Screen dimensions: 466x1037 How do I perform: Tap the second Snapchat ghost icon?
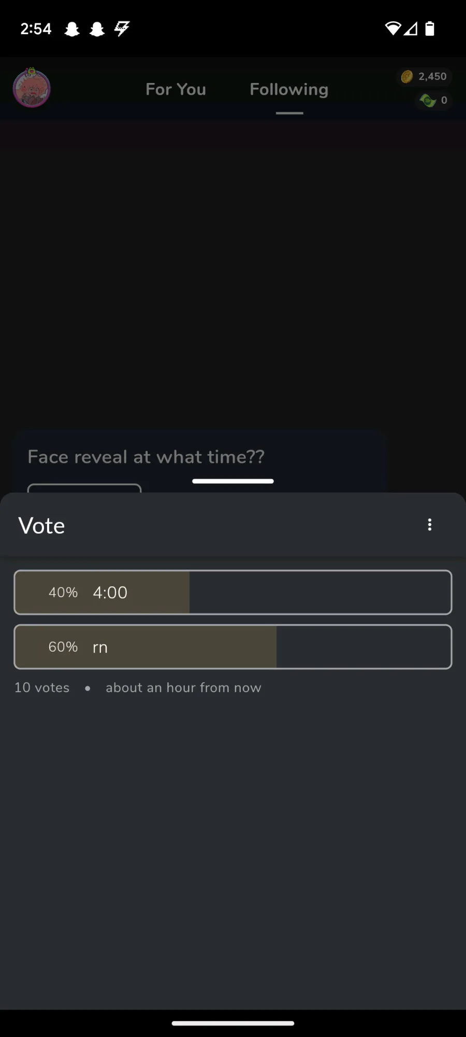(97, 29)
